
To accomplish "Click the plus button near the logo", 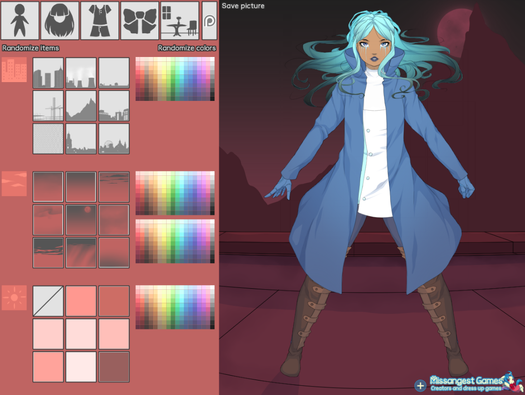I will [420, 385].
